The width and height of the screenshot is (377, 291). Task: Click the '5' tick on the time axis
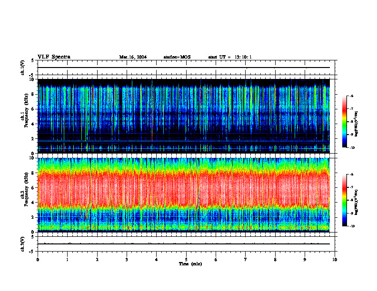point(186,260)
